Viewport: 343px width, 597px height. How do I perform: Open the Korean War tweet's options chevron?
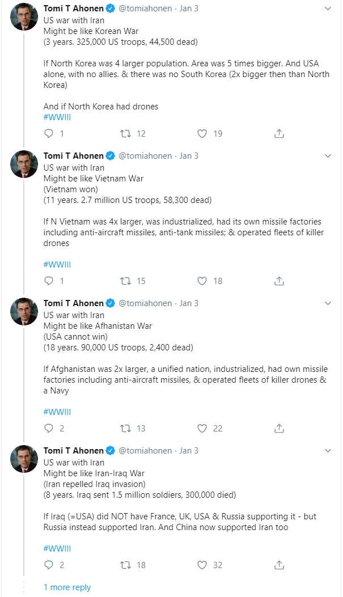(x=328, y=9)
